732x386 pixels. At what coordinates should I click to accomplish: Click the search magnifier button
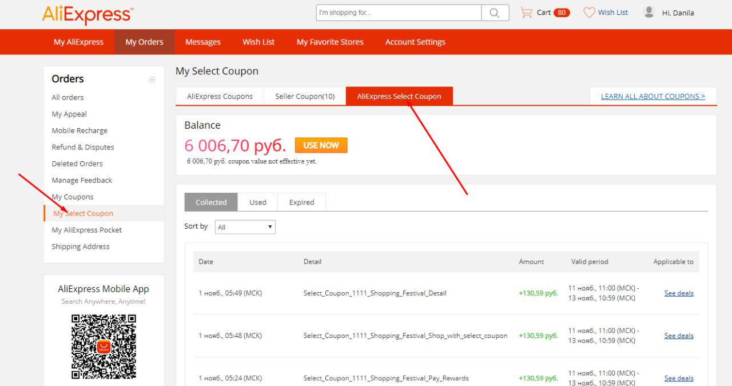tap(495, 13)
